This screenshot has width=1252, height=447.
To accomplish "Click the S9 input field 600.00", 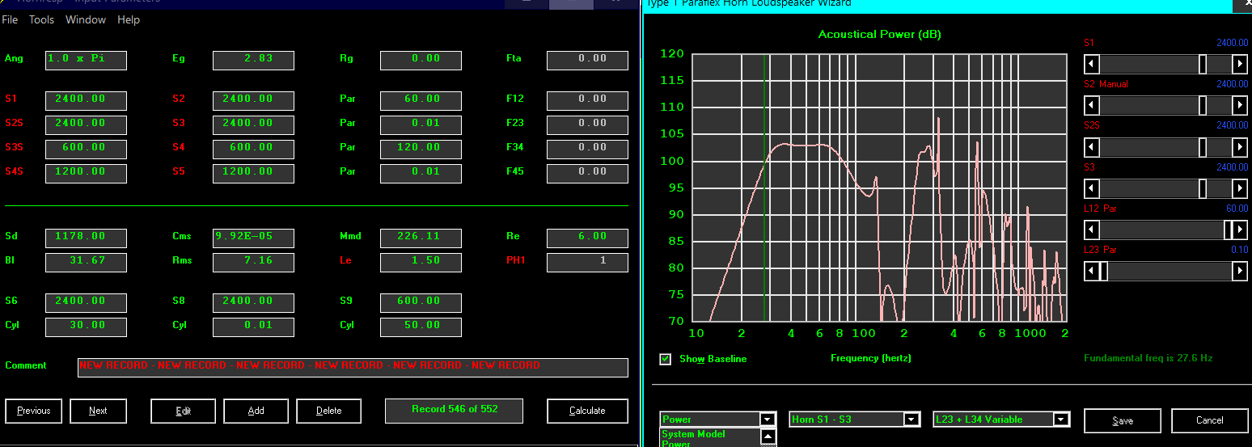I will (421, 302).
